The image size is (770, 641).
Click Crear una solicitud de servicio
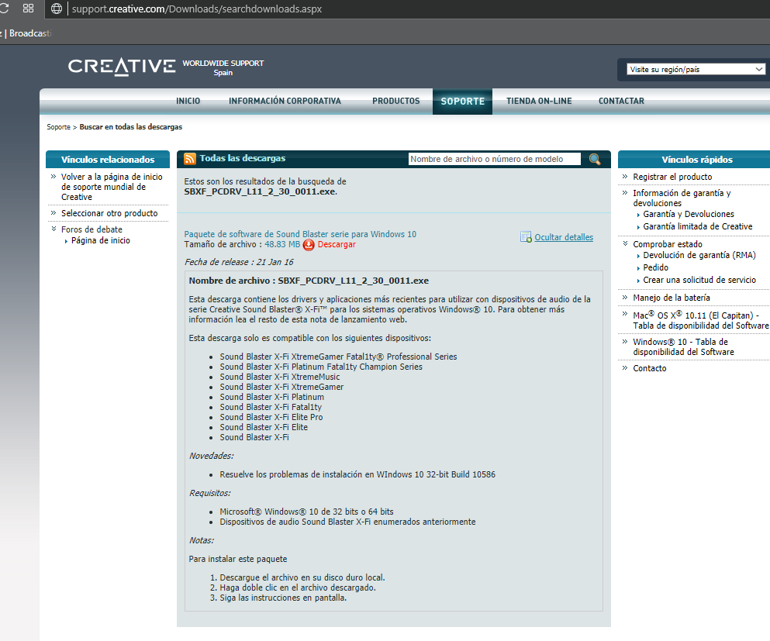click(699, 280)
